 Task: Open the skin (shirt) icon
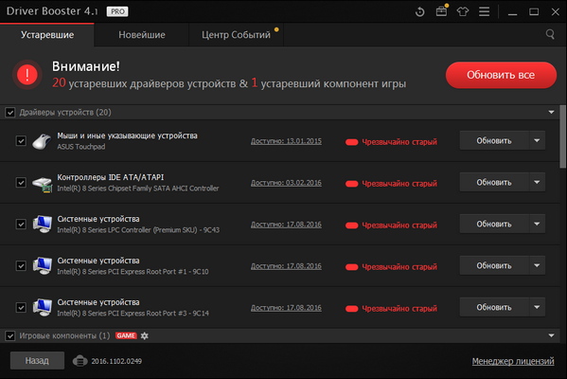click(463, 12)
